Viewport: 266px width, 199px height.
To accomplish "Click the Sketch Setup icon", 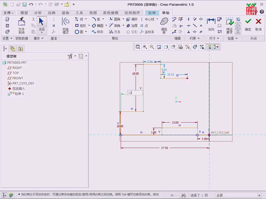I will click(7, 19).
